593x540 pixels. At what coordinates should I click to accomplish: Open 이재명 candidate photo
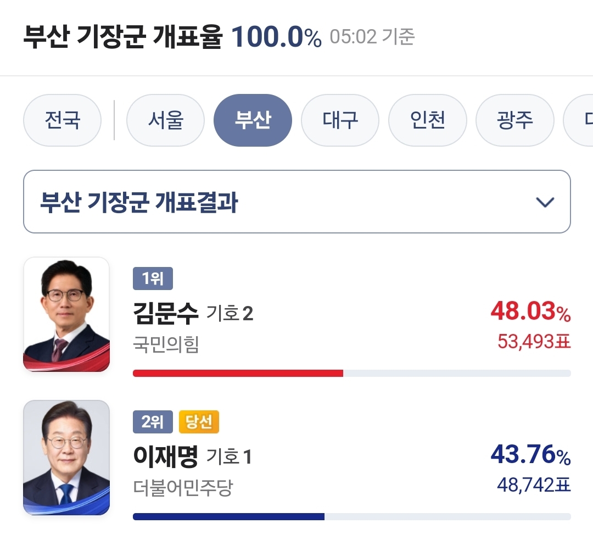pos(66,458)
